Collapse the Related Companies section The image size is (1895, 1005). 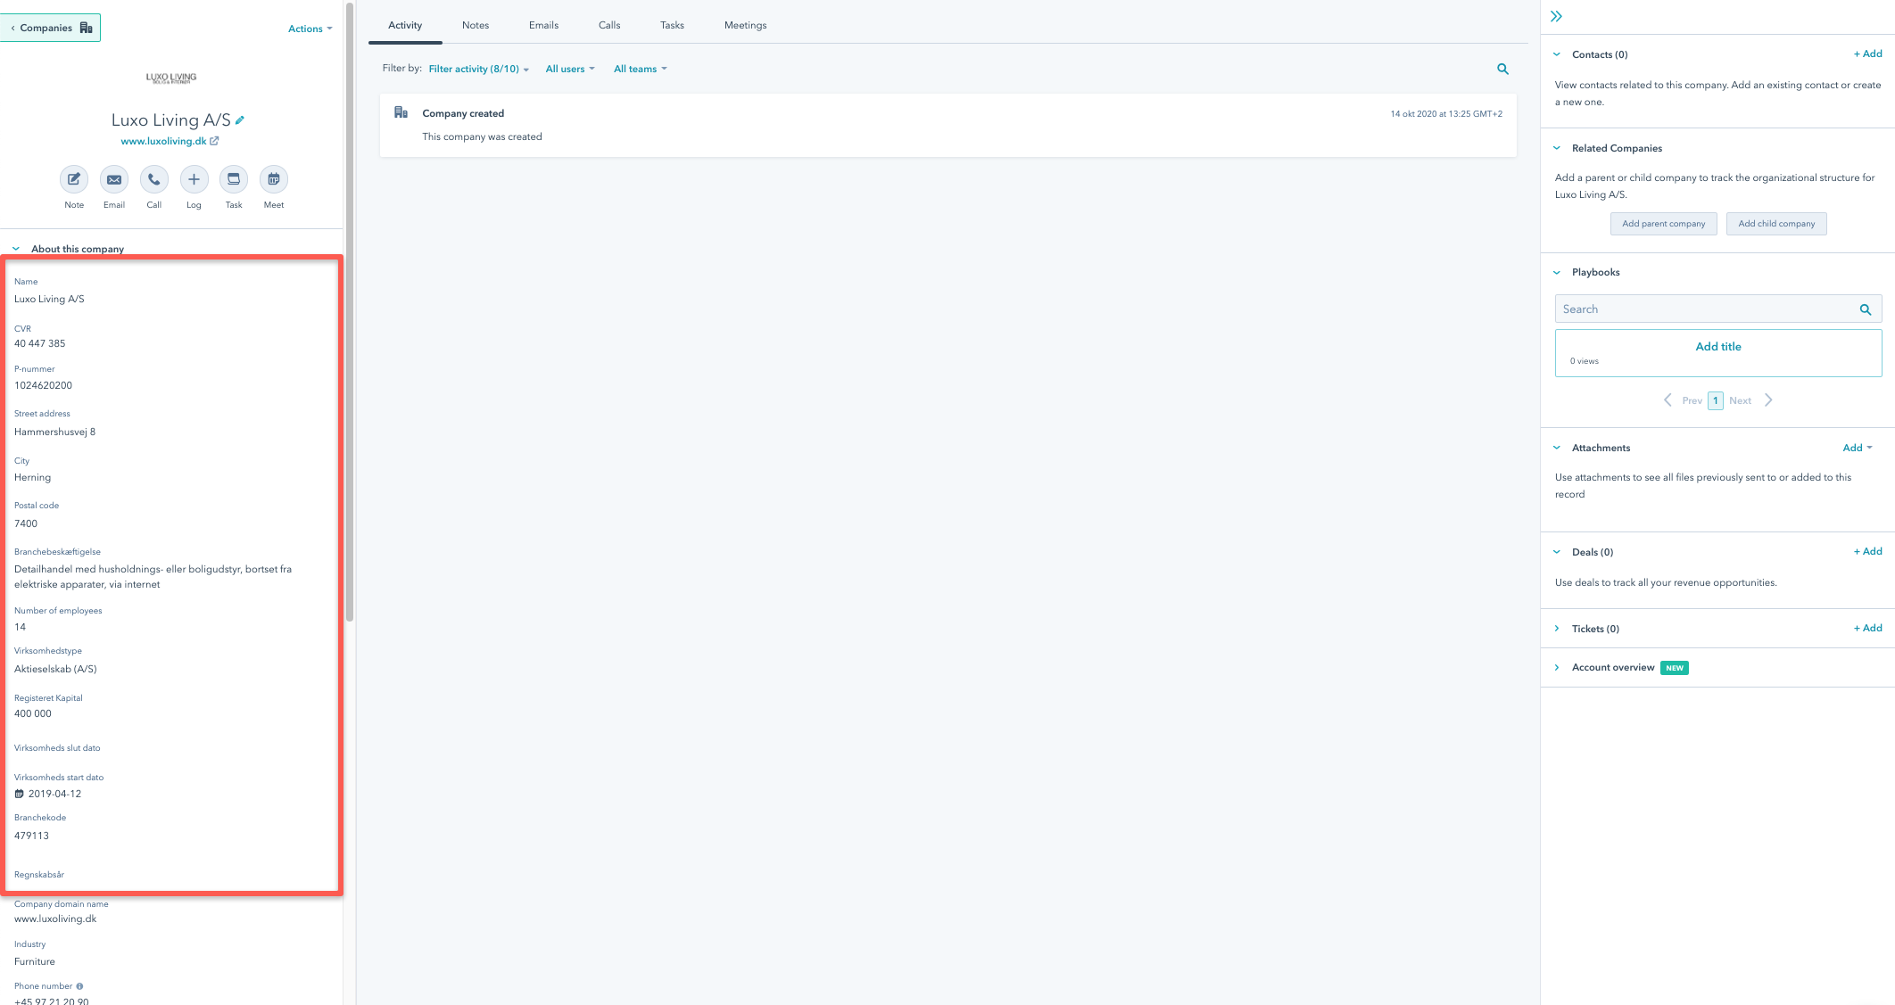[x=1557, y=148]
